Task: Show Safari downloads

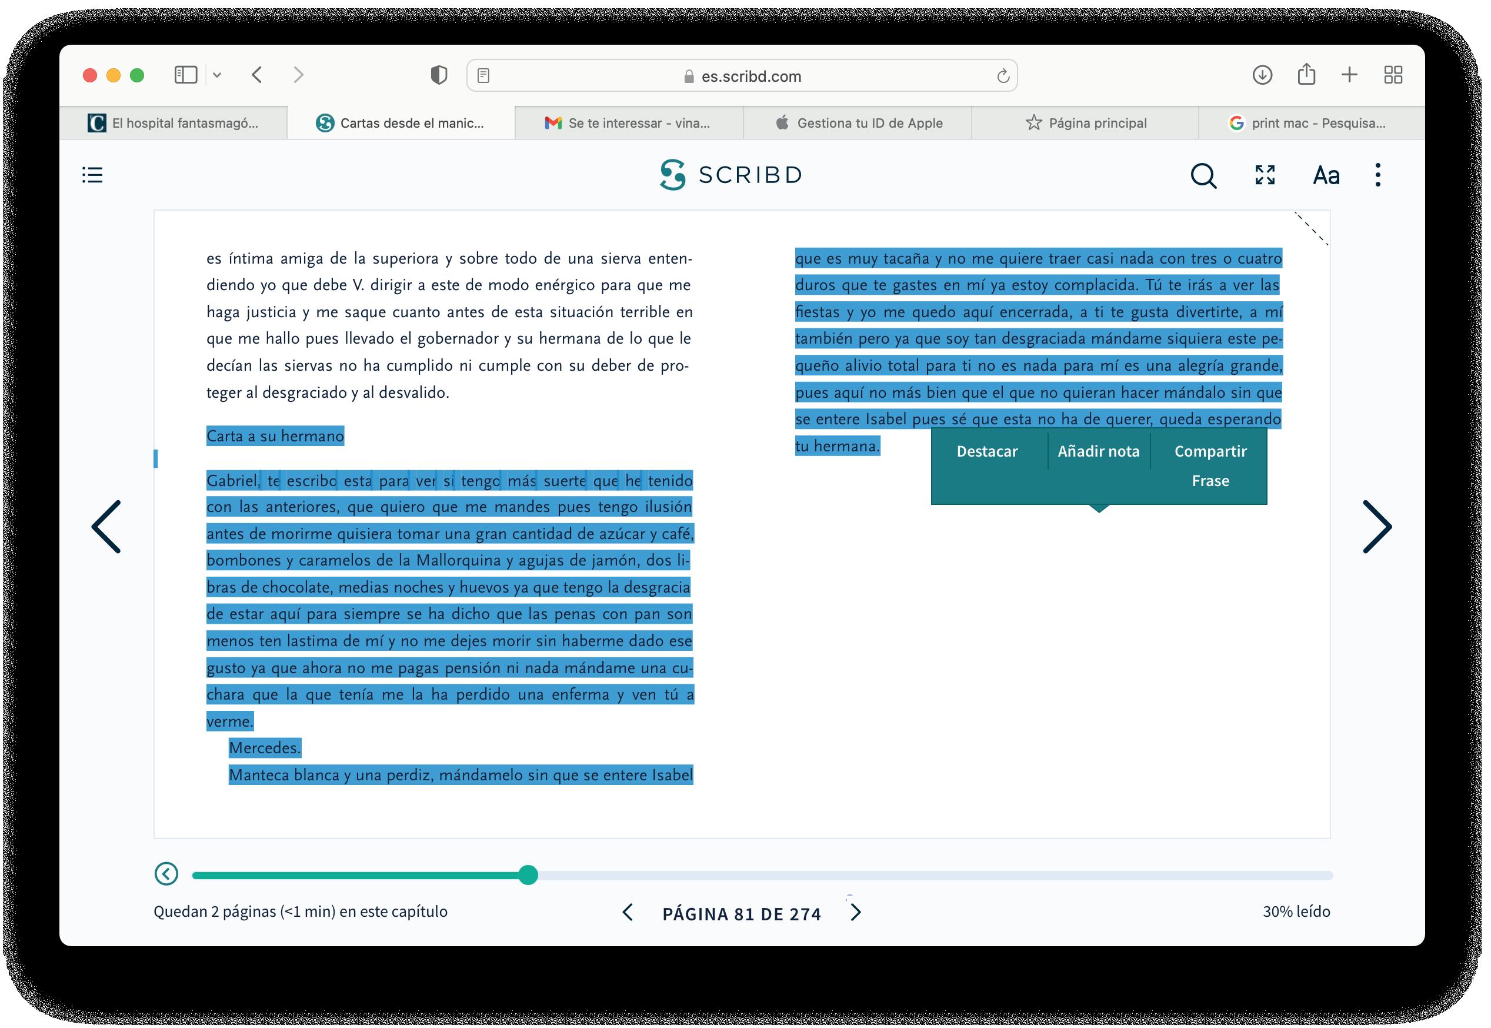Action: (1262, 75)
